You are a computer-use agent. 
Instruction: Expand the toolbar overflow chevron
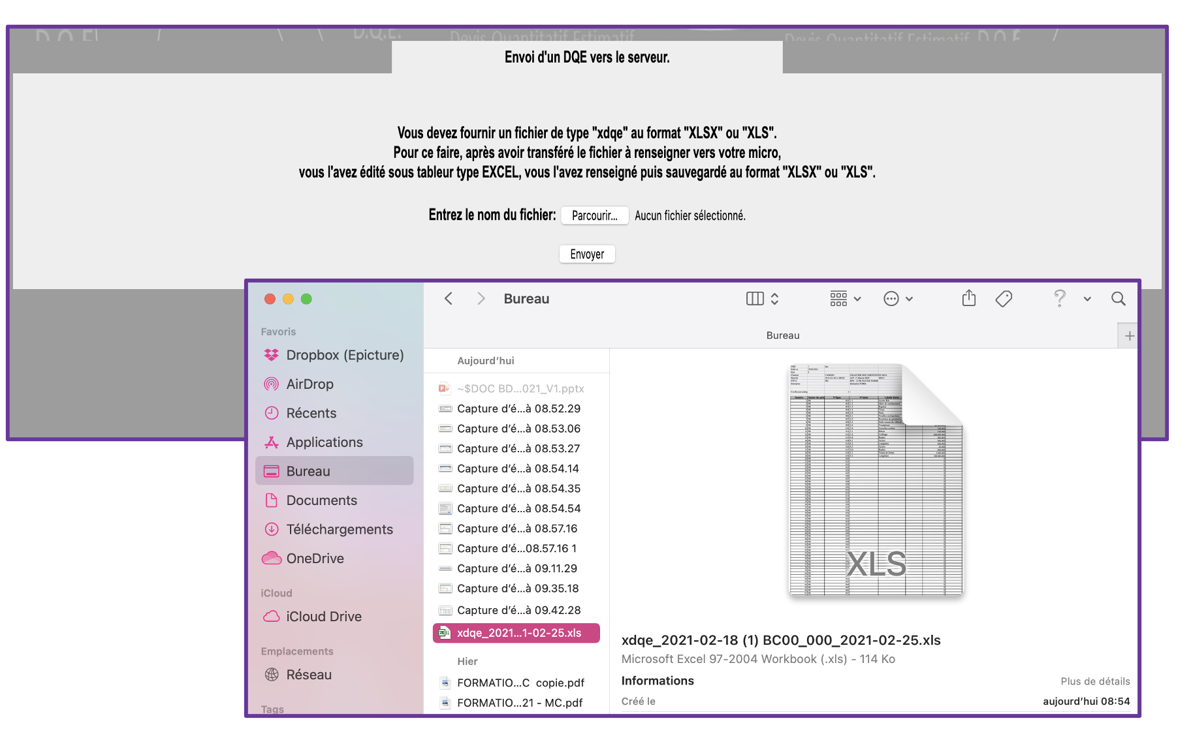(1087, 299)
